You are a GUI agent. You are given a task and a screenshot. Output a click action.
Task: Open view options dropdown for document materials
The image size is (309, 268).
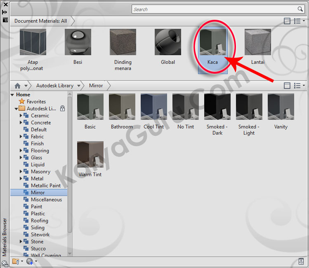click(299, 21)
